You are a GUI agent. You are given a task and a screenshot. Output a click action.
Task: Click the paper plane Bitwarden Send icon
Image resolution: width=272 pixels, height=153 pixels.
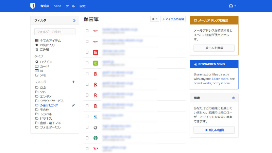click(x=195, y=64)
